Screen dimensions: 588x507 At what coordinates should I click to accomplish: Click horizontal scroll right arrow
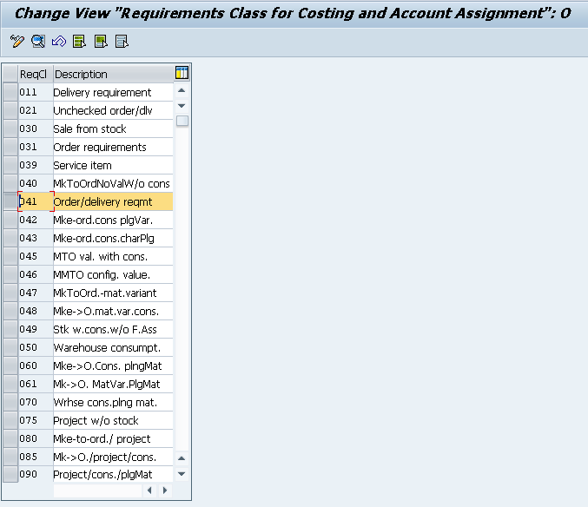[x=165, y=491]
